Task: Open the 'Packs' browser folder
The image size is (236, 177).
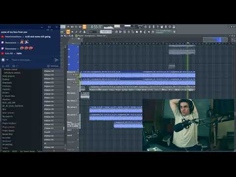Action: (5, 120)
